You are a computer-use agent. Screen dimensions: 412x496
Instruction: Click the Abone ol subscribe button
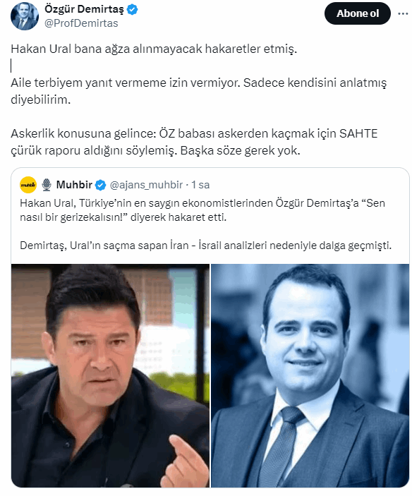[357, 13]
